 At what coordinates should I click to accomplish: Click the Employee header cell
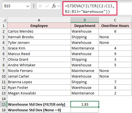tap(39, 26)
